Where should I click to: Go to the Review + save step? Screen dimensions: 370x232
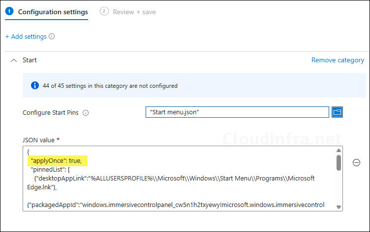pos(127,12)
